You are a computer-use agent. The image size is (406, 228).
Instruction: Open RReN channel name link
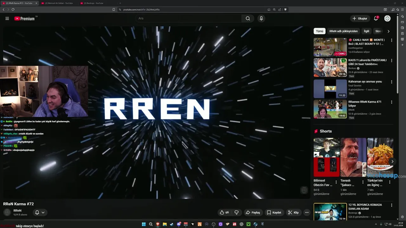pyautogui.click(x=17, y=211)
